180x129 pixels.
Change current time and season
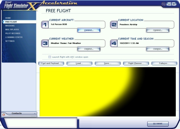click(x=157, y=49)
